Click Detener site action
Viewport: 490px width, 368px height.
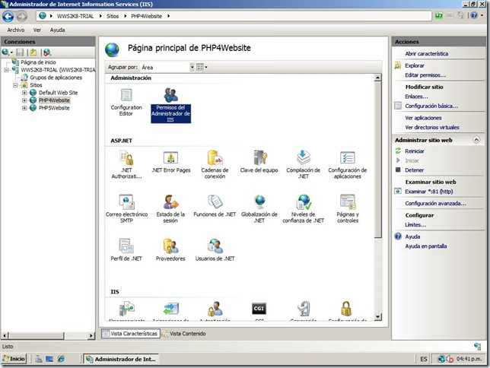click(x=415, y=170)
